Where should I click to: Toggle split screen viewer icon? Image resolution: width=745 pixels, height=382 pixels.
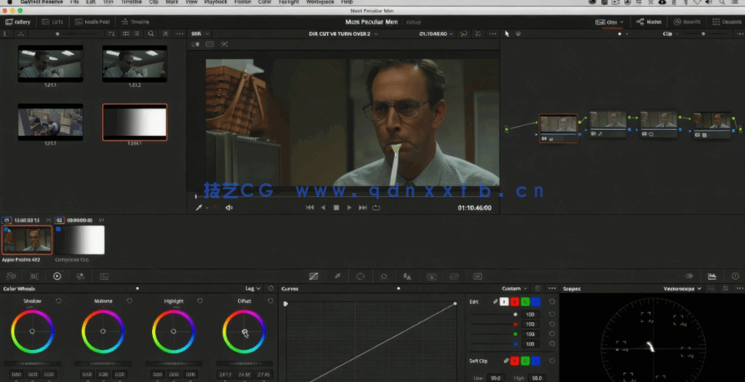[209, 44]
